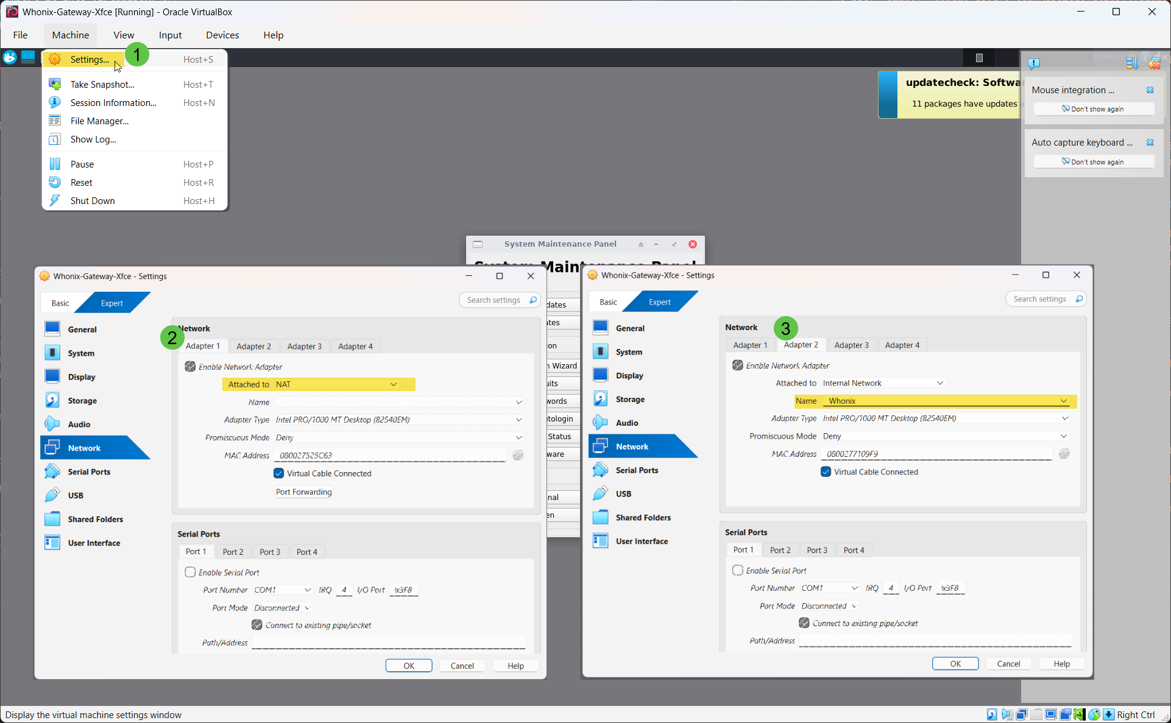Open the Devices menu
The image size is (1171, 723).
coord(222,35)
